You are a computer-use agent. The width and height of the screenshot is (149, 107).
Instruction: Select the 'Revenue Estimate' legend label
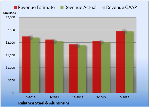[x=36, y=7]
